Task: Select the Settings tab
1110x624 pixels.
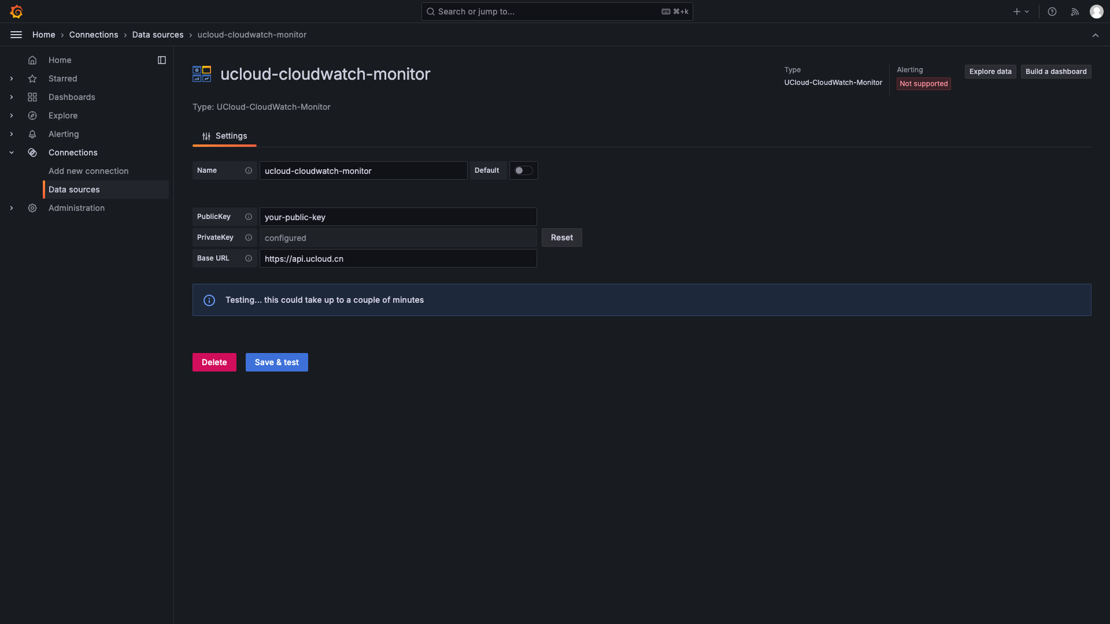Action: 224,136
